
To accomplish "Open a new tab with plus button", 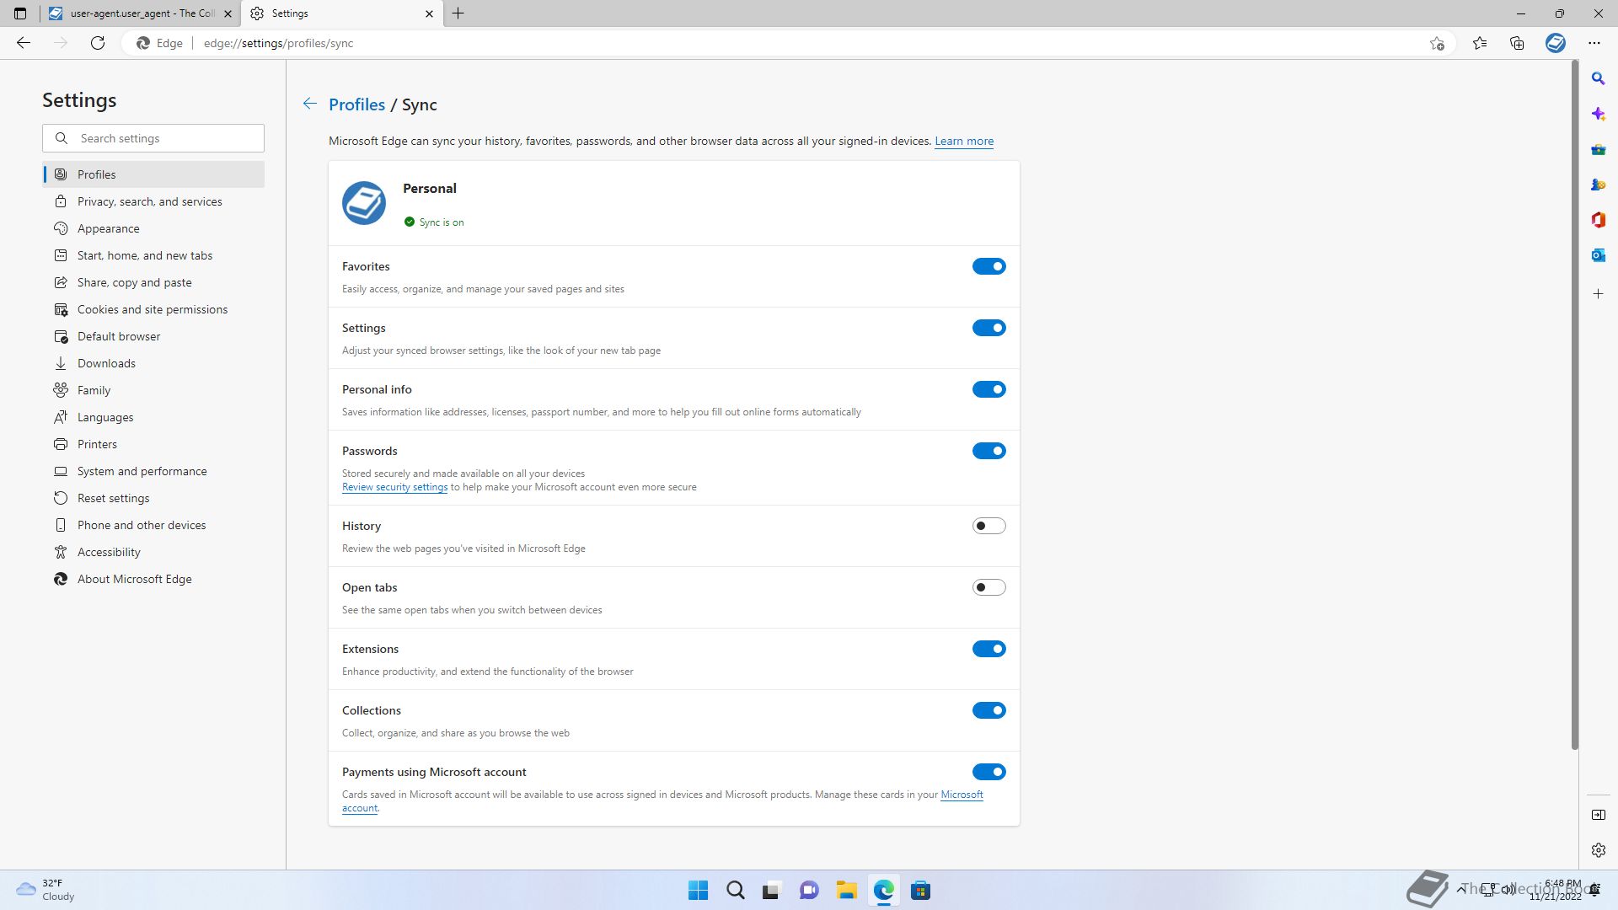I will pyautogui.click(x=458, y=13).
